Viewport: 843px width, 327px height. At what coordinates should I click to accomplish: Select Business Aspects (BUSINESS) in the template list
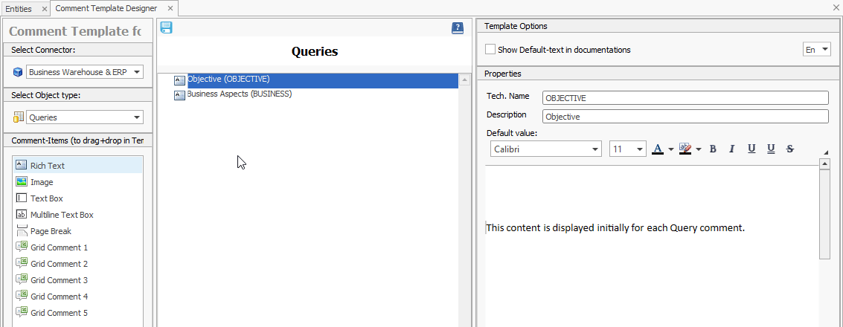point(239,94)
